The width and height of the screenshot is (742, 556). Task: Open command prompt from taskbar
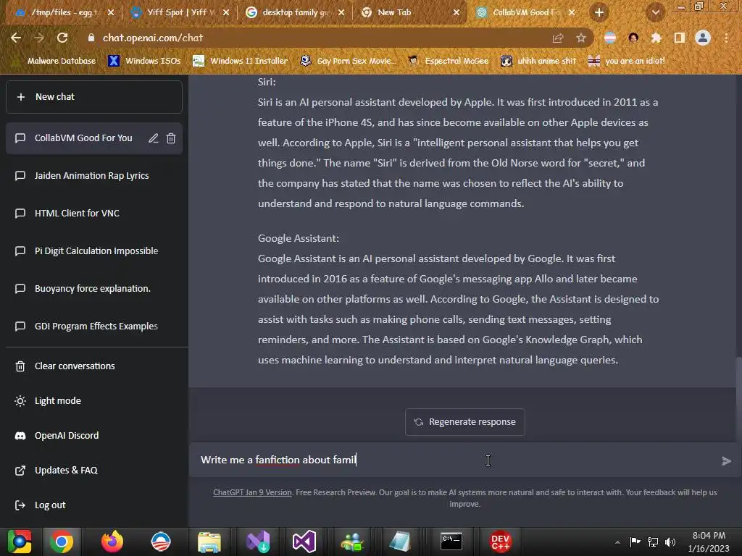tap(451, 542)
